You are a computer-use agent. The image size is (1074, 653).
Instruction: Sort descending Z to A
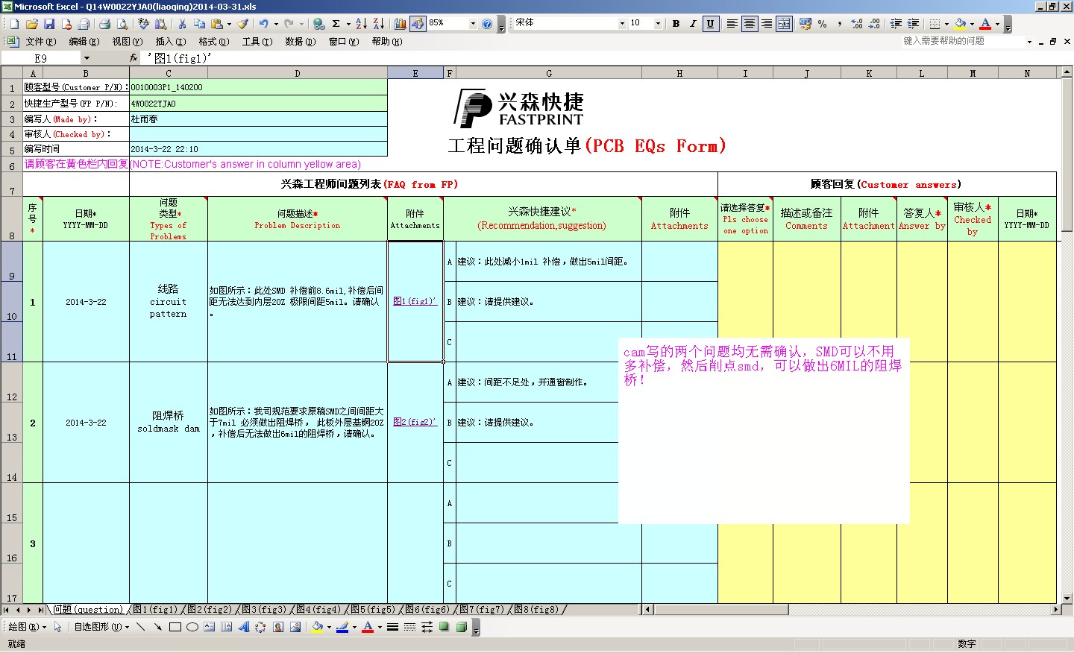pyautogui.click(x=378, y=24)
